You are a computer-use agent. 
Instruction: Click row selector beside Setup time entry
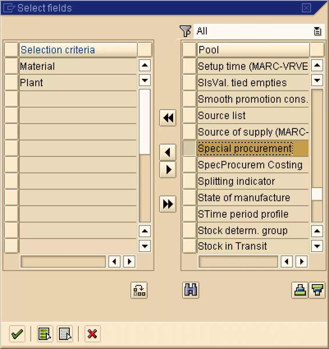point(189,66)
